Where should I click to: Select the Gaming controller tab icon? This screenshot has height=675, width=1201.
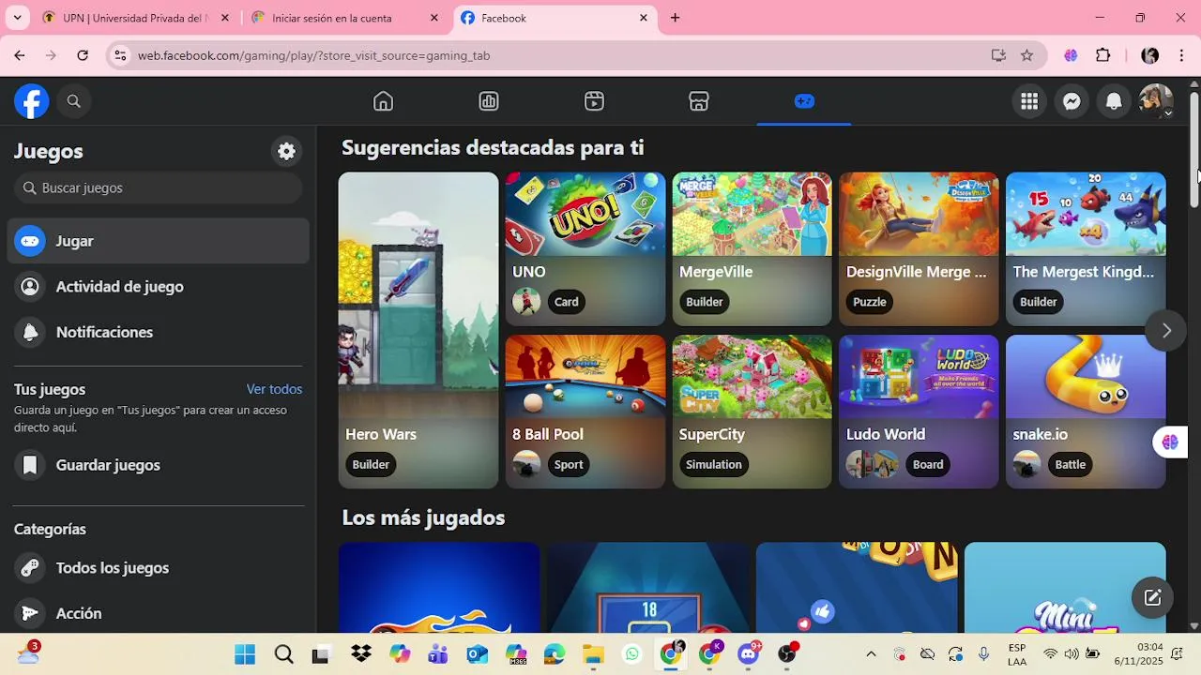(804, 101)
